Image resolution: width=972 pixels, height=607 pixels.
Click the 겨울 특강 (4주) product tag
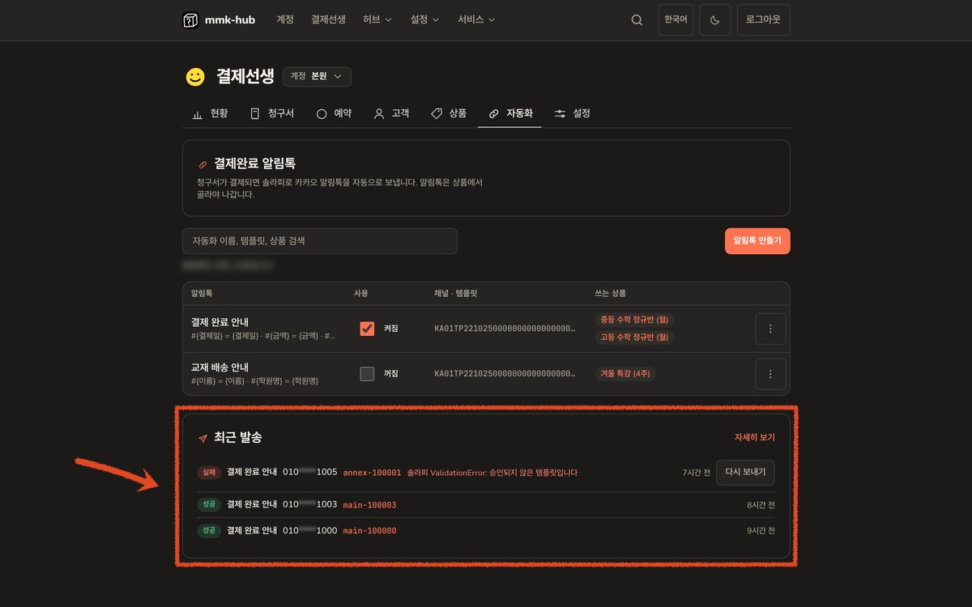click(625, 374)
